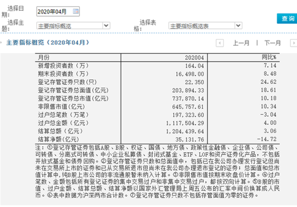Click the year-on-year value 8.48
This screenshot has width=297, height=207.
tap(270, 74)
